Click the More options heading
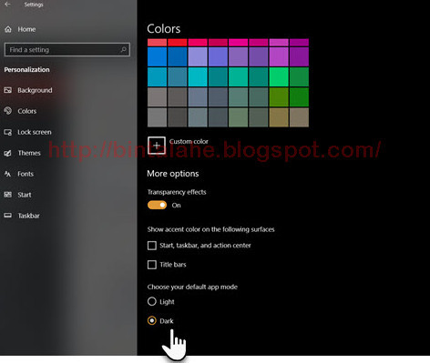 tap(173, 174)
